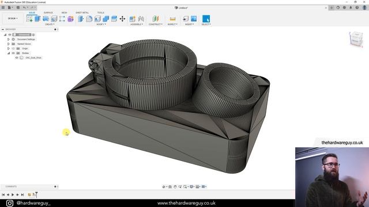Expand the Named Views node
This screenshot has height=207, width=369.
click(x=9, y=44)
